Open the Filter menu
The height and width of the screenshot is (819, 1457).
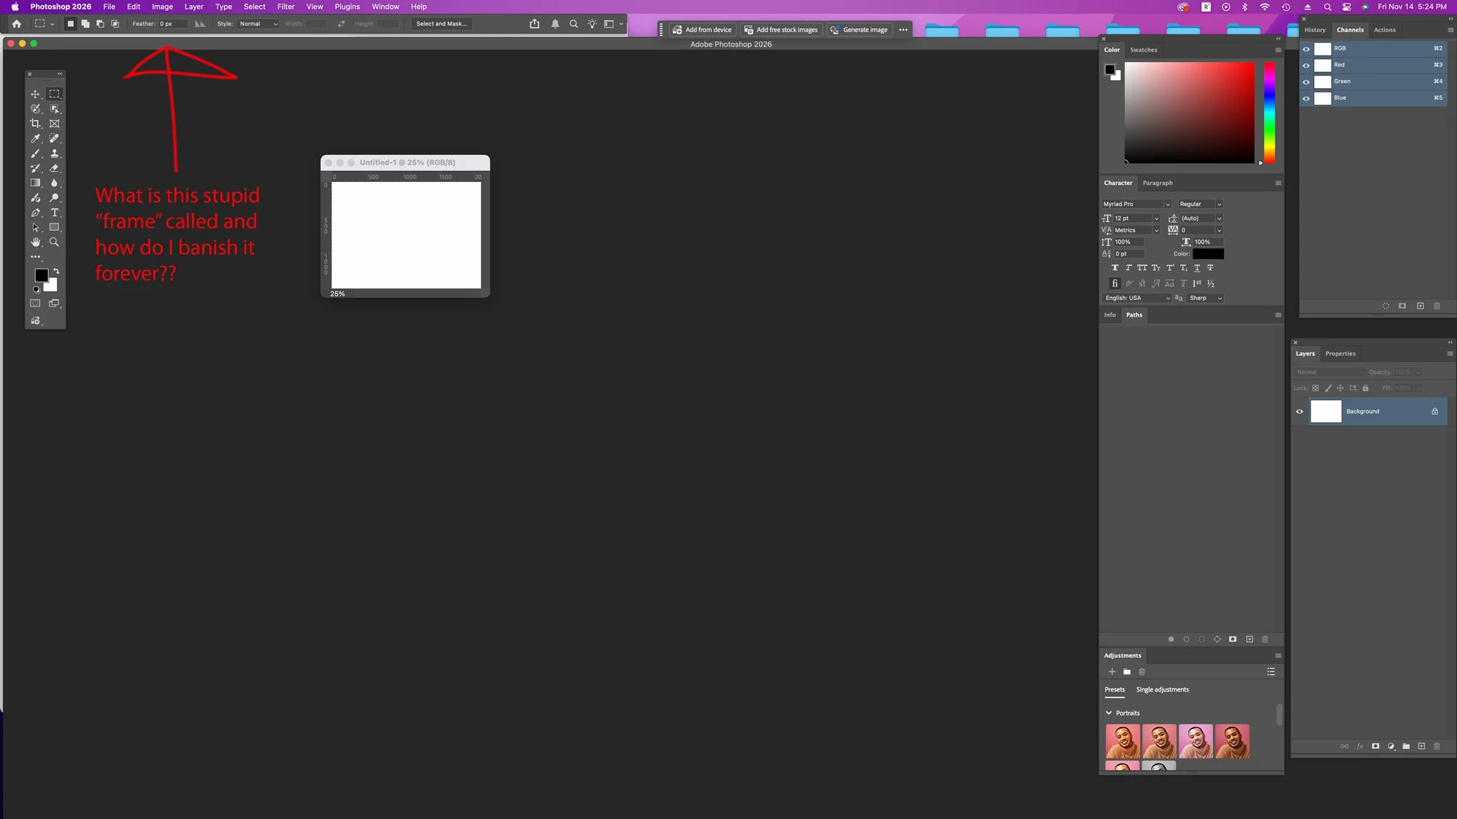[286, 7]
